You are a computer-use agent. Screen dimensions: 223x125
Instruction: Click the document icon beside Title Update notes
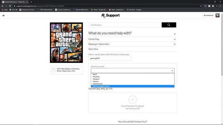click(53, 70)
